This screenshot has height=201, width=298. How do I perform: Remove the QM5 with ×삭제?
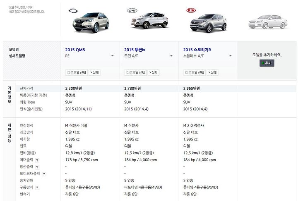(x=94, y=72)
